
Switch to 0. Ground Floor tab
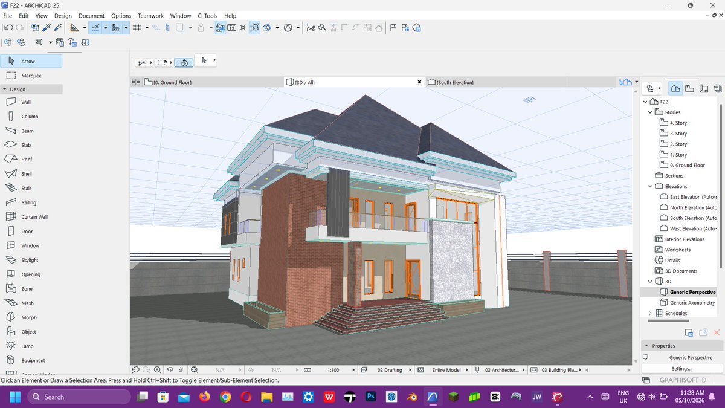click(213, 82)
